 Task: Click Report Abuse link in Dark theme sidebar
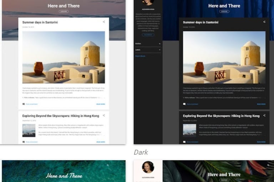140,56
